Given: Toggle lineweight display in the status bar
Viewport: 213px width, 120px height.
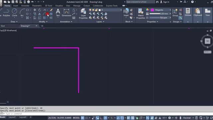Looking at the screenshot, I should (x=128, y=118).
